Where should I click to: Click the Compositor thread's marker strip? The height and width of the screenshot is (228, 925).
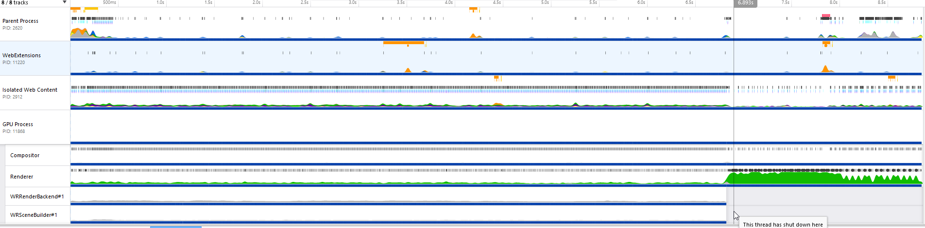pos(496,149)
